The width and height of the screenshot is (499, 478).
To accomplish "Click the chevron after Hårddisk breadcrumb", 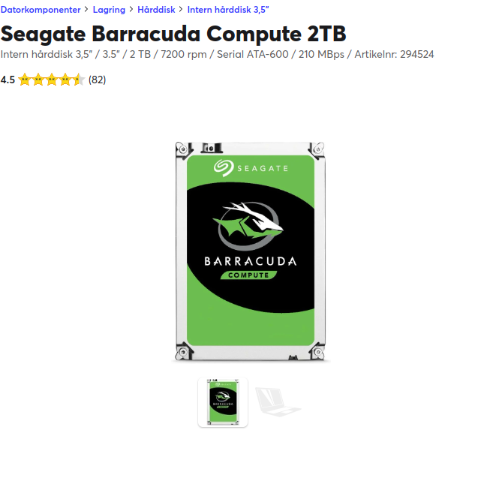I will pos(181,9).
